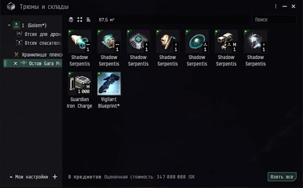The height and width of the screenshot is (188, 303).
Task: Open the Отсек спасательный bay
Action: coord(39,43)
